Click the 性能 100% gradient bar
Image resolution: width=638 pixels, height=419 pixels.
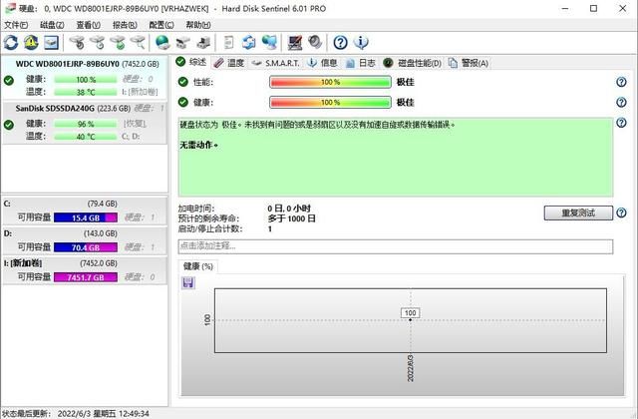(330, 82)
